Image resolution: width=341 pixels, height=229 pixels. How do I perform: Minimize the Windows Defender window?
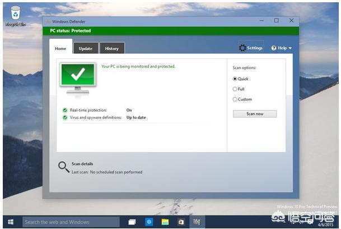pyautogui.click(x=262, y=21)
